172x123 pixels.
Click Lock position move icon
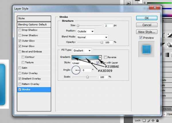point(153,120)
